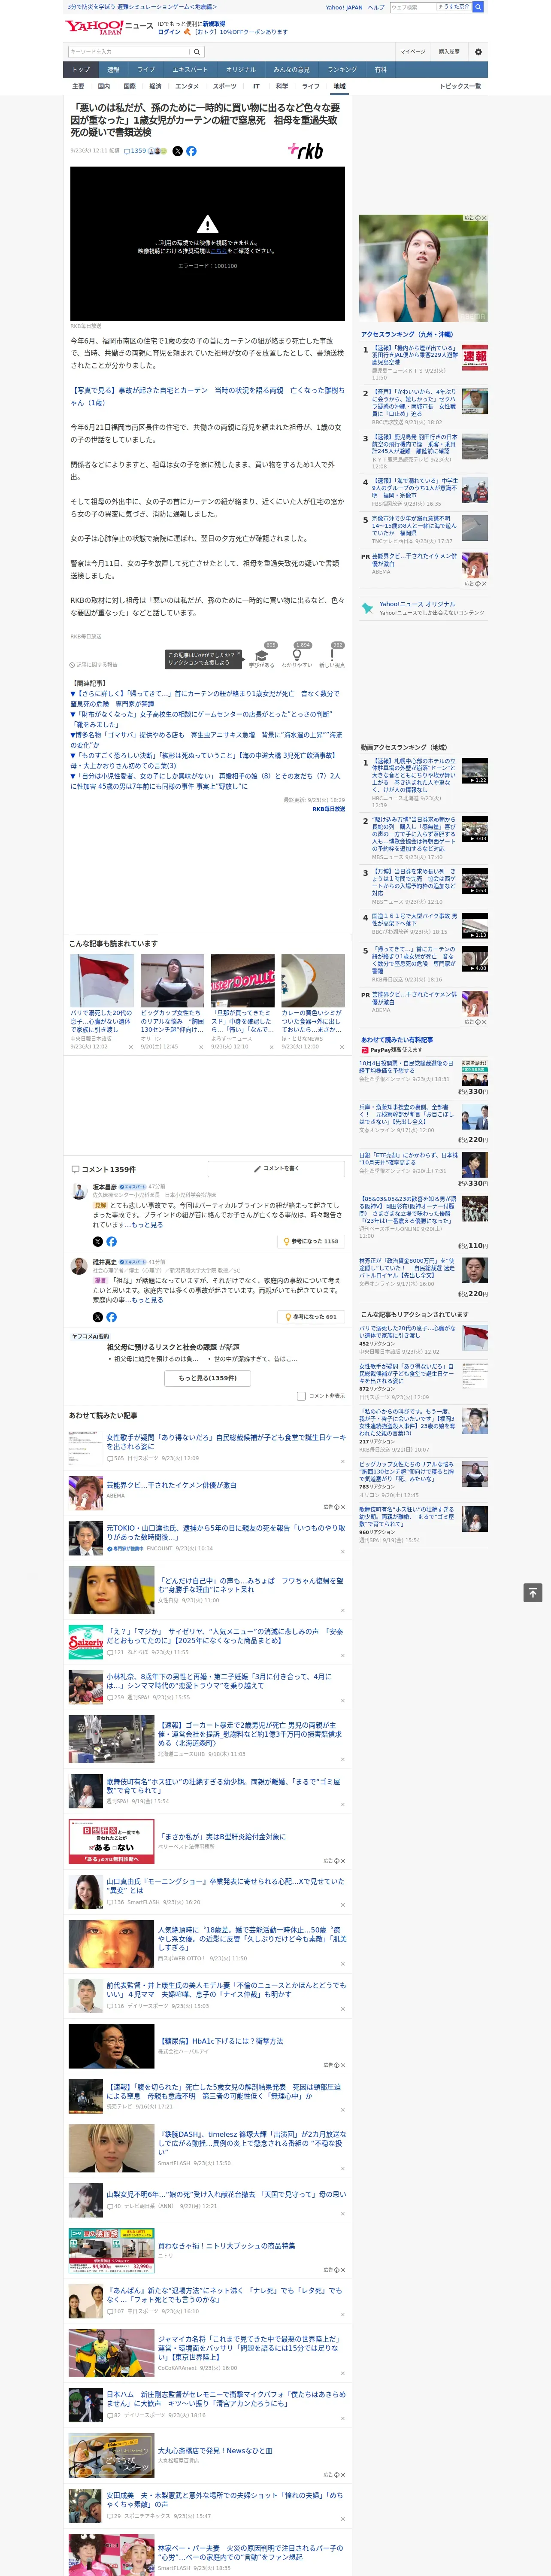Click the ウェブ検索 input at top
Viewport: 551px width, 2576px height.
[412, 7]
